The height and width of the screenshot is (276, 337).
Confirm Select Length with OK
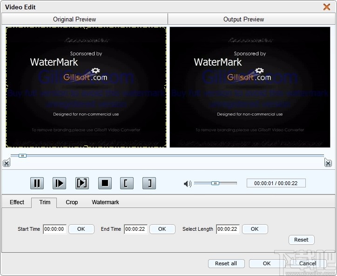coord(255,229)
